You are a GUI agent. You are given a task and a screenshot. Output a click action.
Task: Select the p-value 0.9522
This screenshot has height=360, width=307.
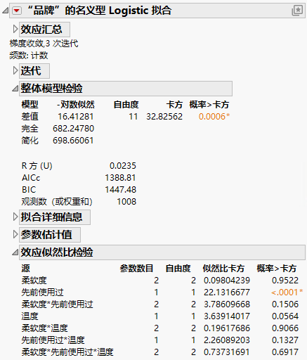click(285, 281)
